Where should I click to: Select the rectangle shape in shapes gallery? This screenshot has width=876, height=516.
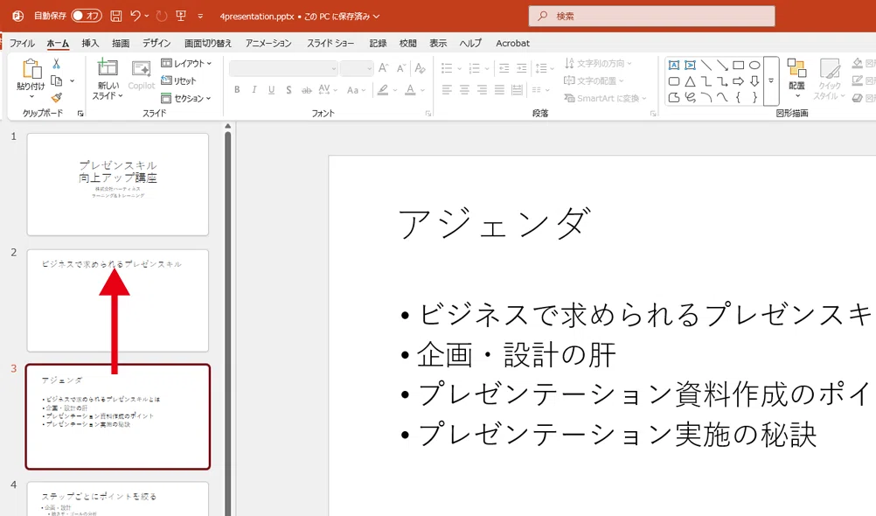tap(738, 65)
